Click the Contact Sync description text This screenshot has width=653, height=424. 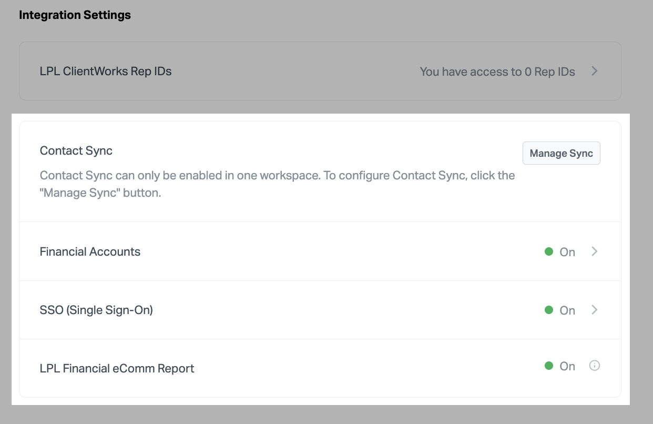[277, 184]
